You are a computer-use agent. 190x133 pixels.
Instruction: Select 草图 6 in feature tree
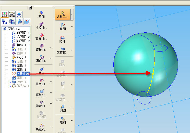19,78
